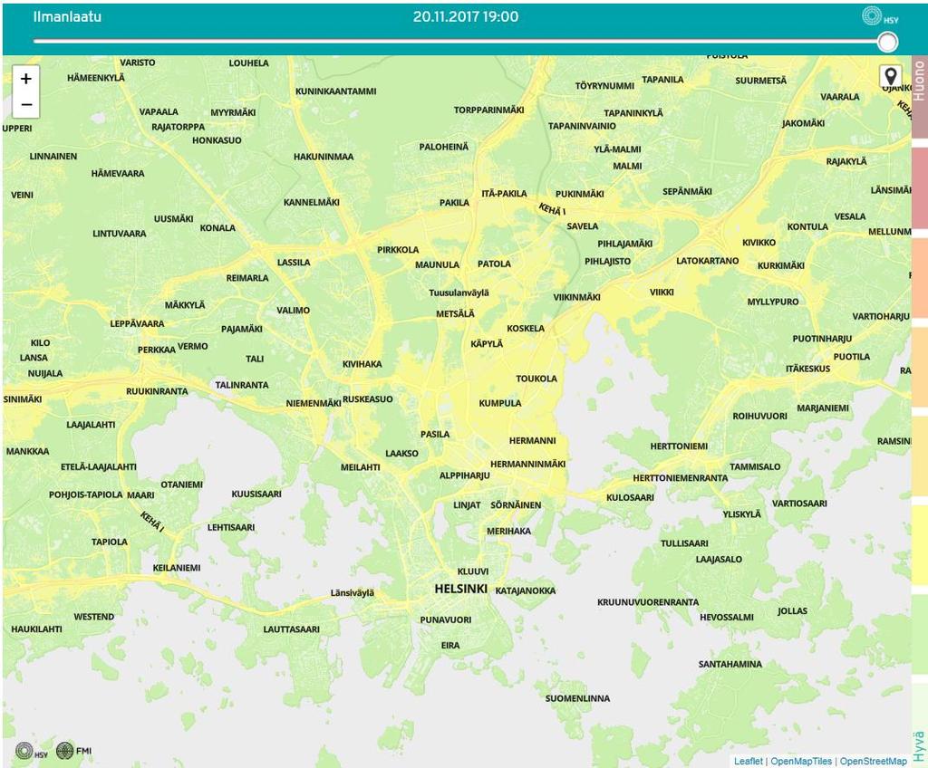The width and height of the screenshot is (928, 768).
Task: Click the yellow legend color band
Action: tap(920, 544)
